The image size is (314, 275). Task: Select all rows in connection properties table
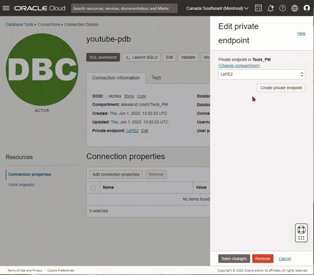coord(93,187)
